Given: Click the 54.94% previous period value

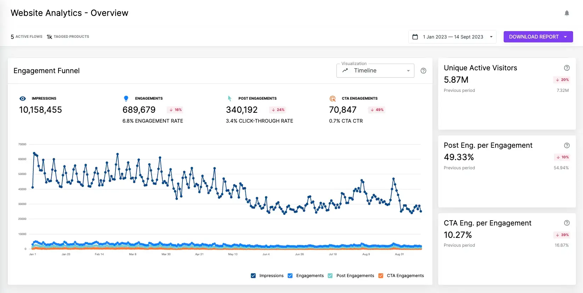Looking at the screenshot, I should [x=561, y=168].
